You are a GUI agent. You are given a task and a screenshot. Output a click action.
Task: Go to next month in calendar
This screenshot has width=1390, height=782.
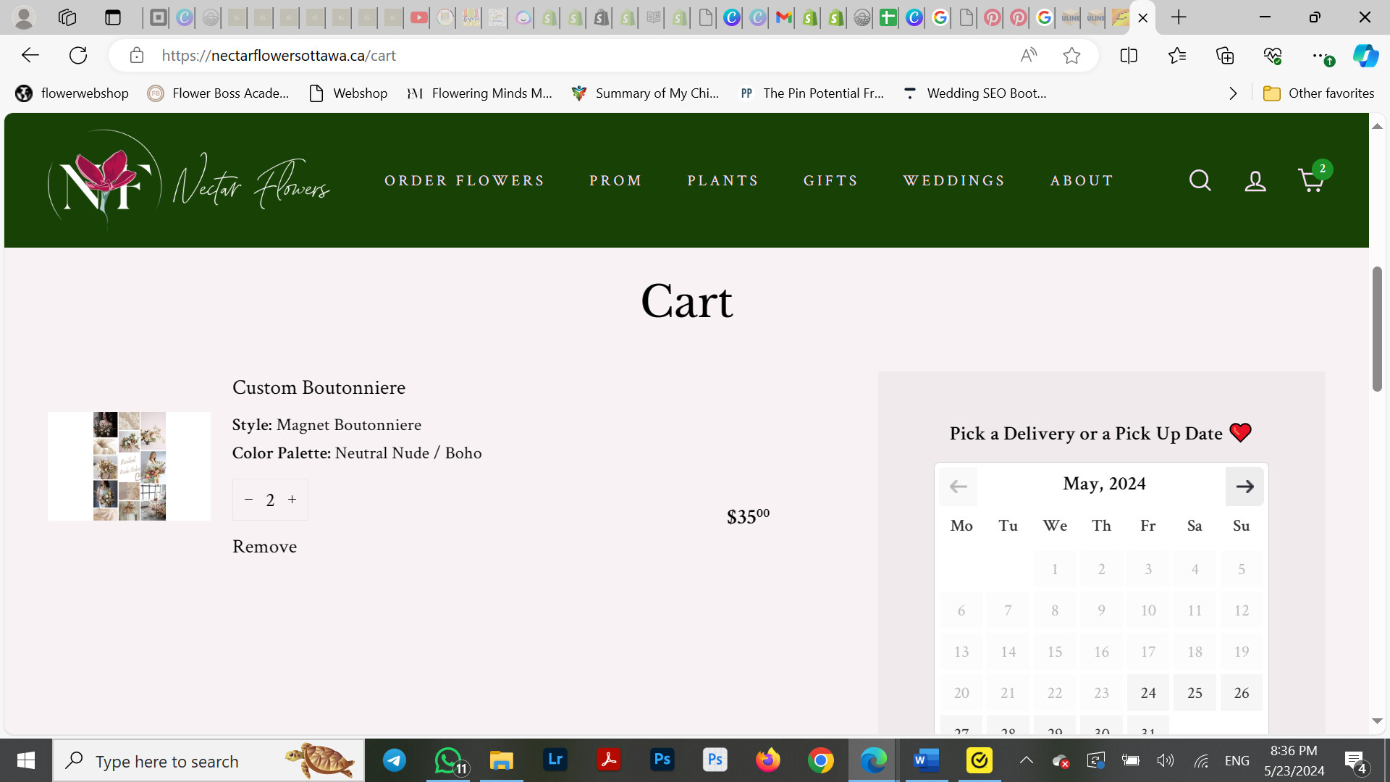point(1244,487)
